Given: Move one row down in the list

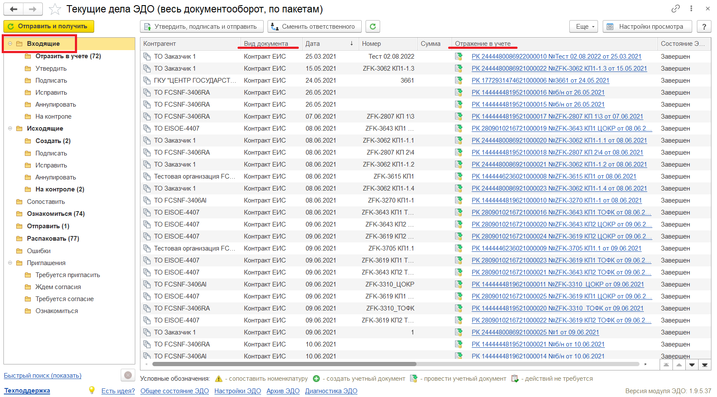Looking at the screenshot, I should point(692,365).
